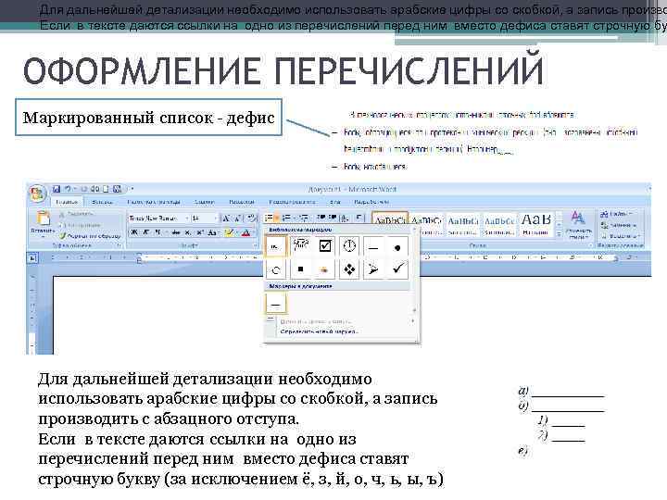Choose the dash under document bullets
Image resolution: width=667 pixels, height=500 pixels.
pyautogui.click(x=276, y=304)
